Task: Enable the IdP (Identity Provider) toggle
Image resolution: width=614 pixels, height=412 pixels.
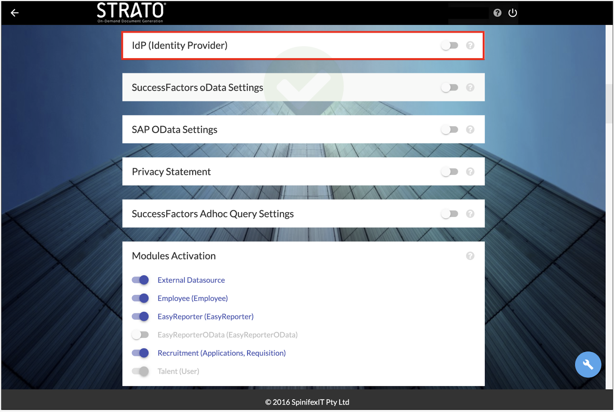Action: pyautogui.click(x=449, y=46)
